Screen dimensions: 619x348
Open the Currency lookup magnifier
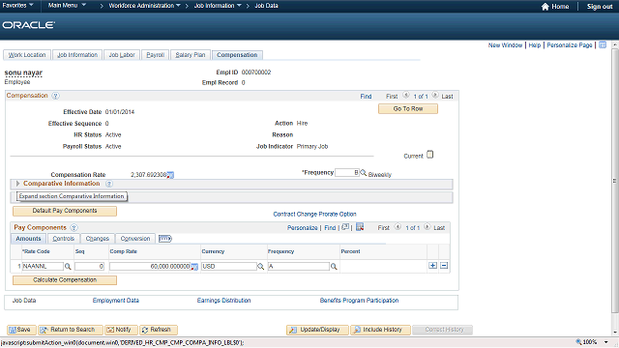pyautogui.click(x=260, y=267)
